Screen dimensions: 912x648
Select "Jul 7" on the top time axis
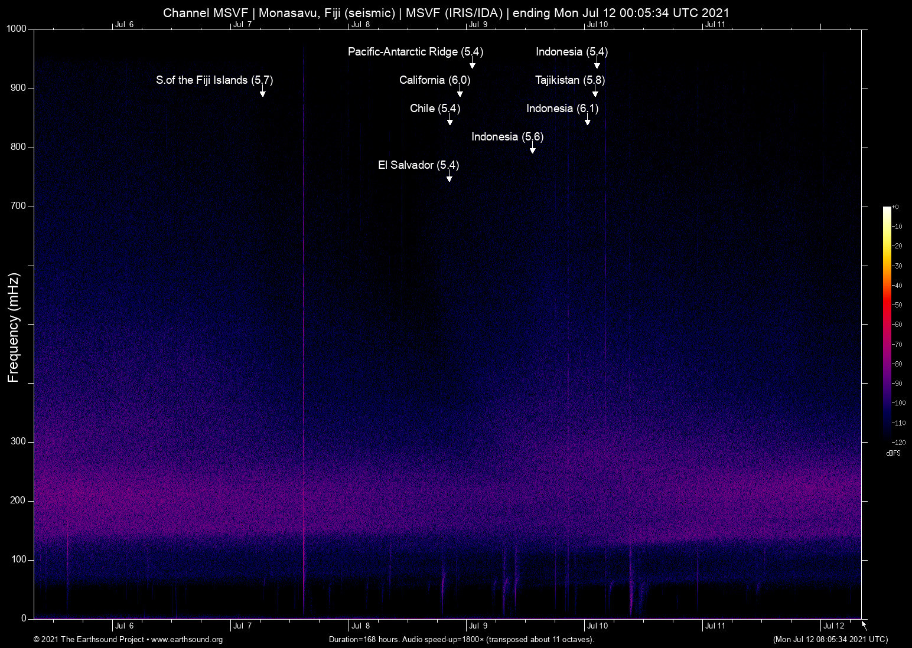click(243, 25)
